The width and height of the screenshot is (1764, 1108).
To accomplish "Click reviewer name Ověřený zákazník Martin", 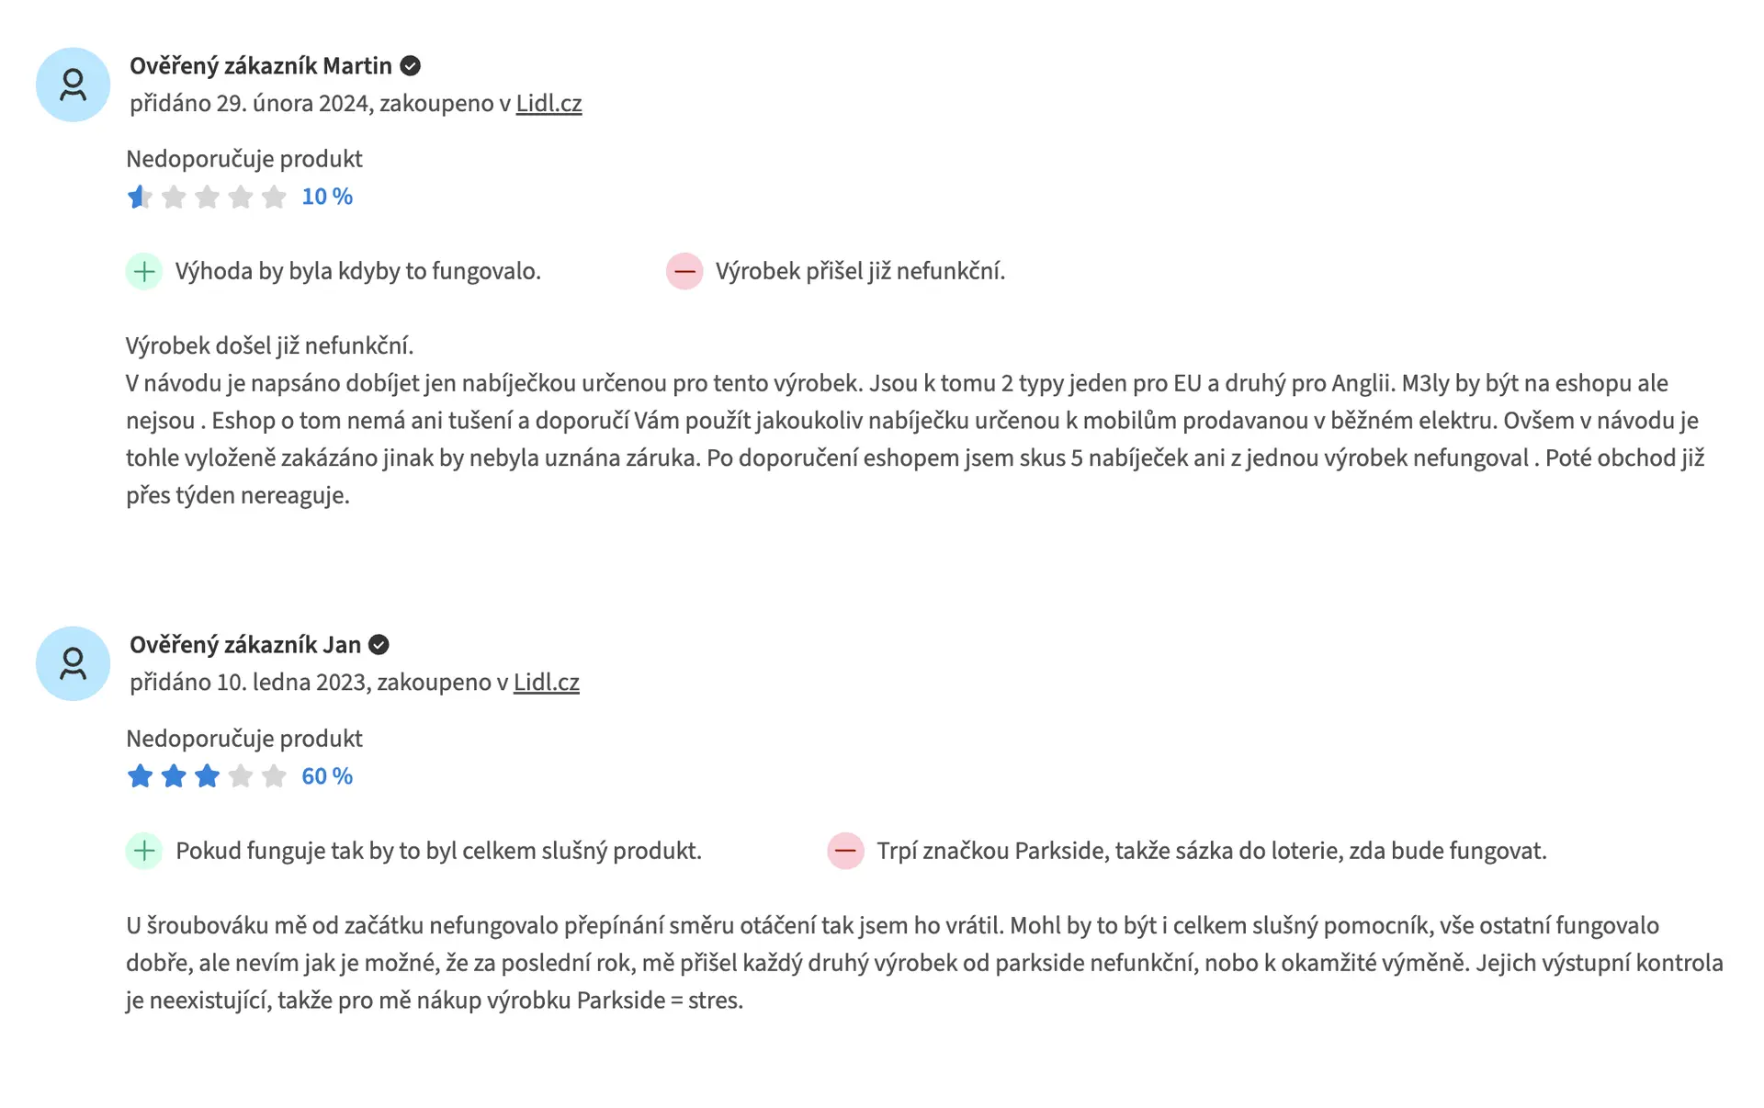I will click(261, 66).
